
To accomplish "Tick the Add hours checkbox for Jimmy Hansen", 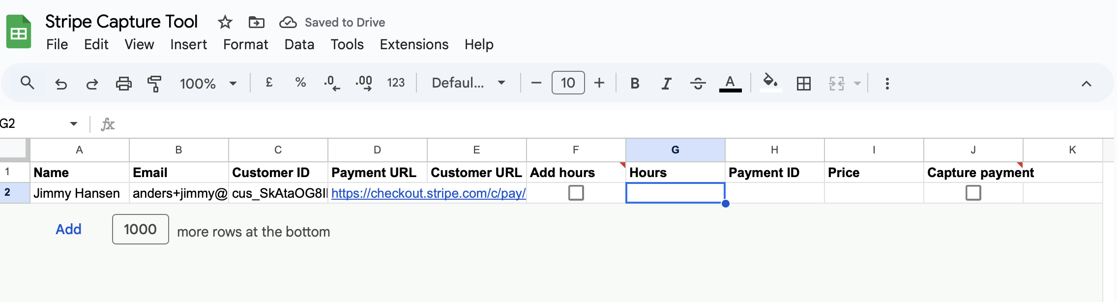I will pos(576,193).
